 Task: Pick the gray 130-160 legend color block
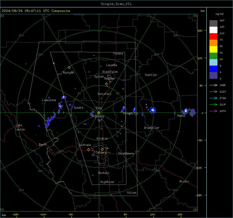pos(213,24)
